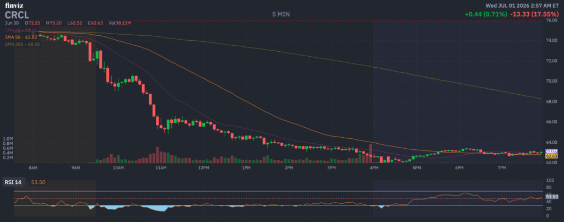This screenshot has width=564, height=222.
Task: Select the CRCL ticker symbol
Action: click(x=17, y=15)
